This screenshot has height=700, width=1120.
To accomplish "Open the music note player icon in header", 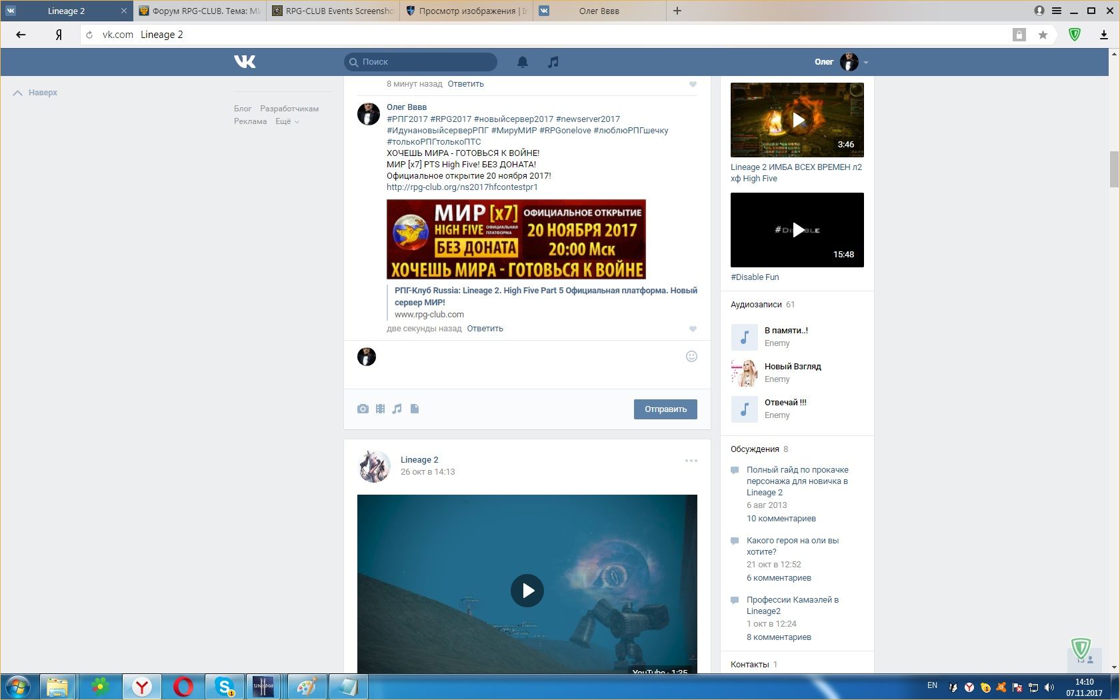I will [553, 61].
